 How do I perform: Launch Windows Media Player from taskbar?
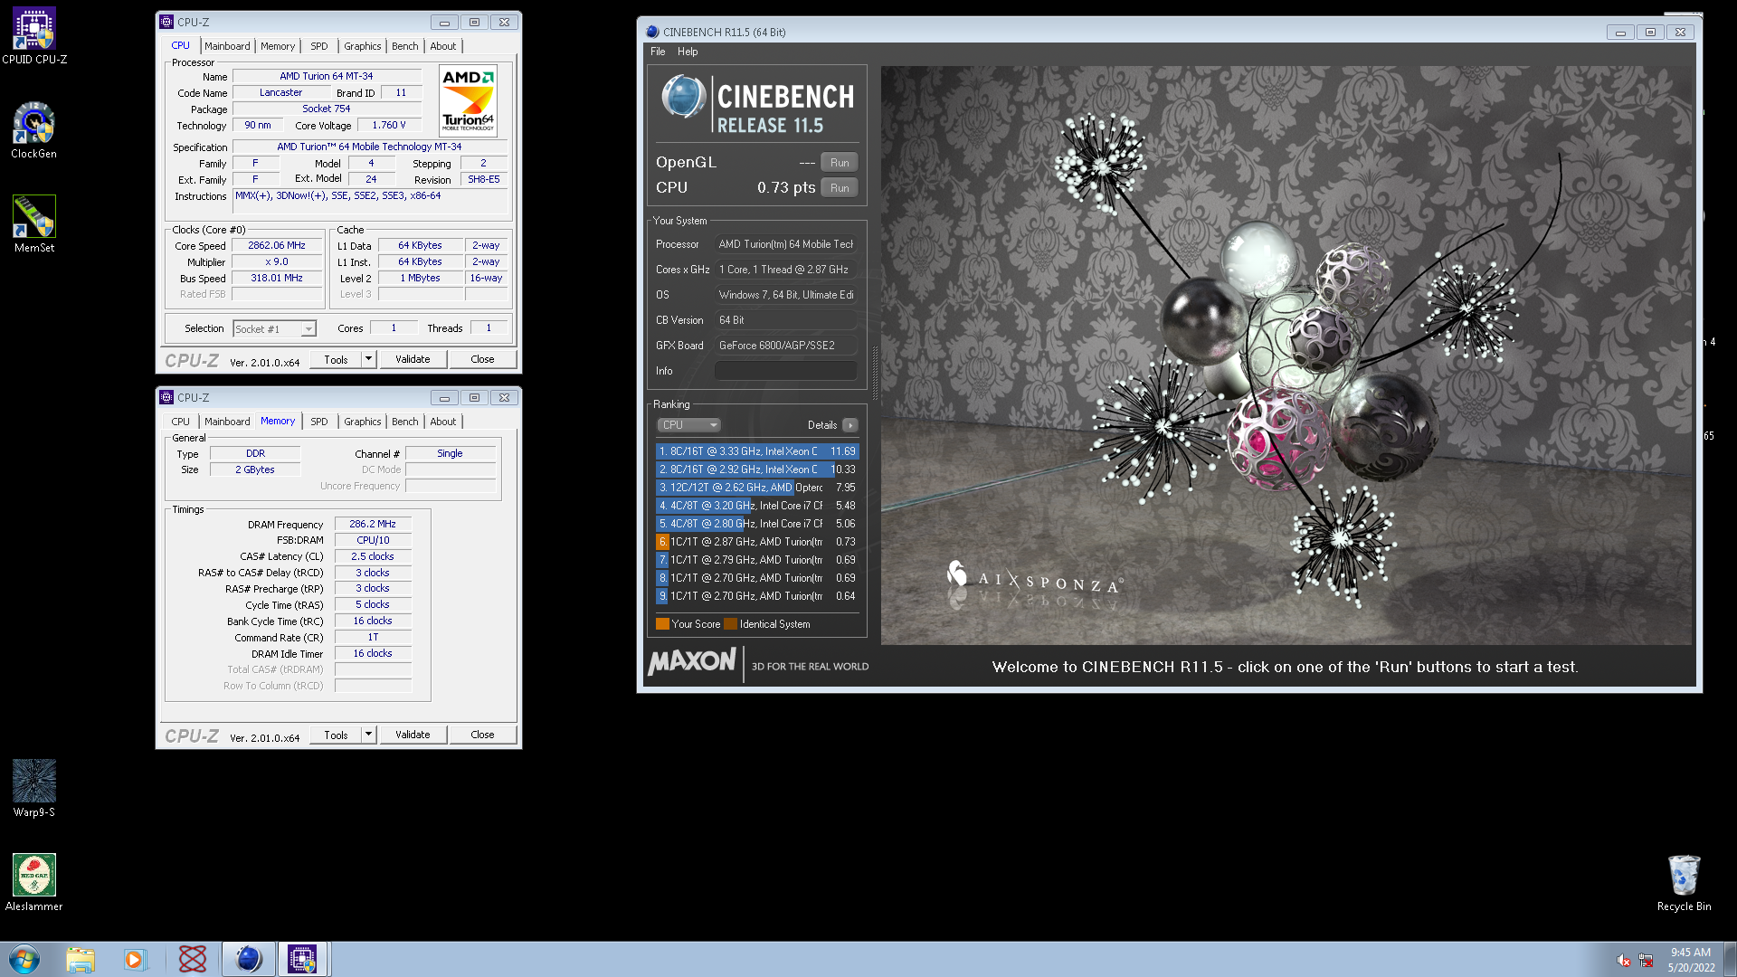[x=135, y=959]
